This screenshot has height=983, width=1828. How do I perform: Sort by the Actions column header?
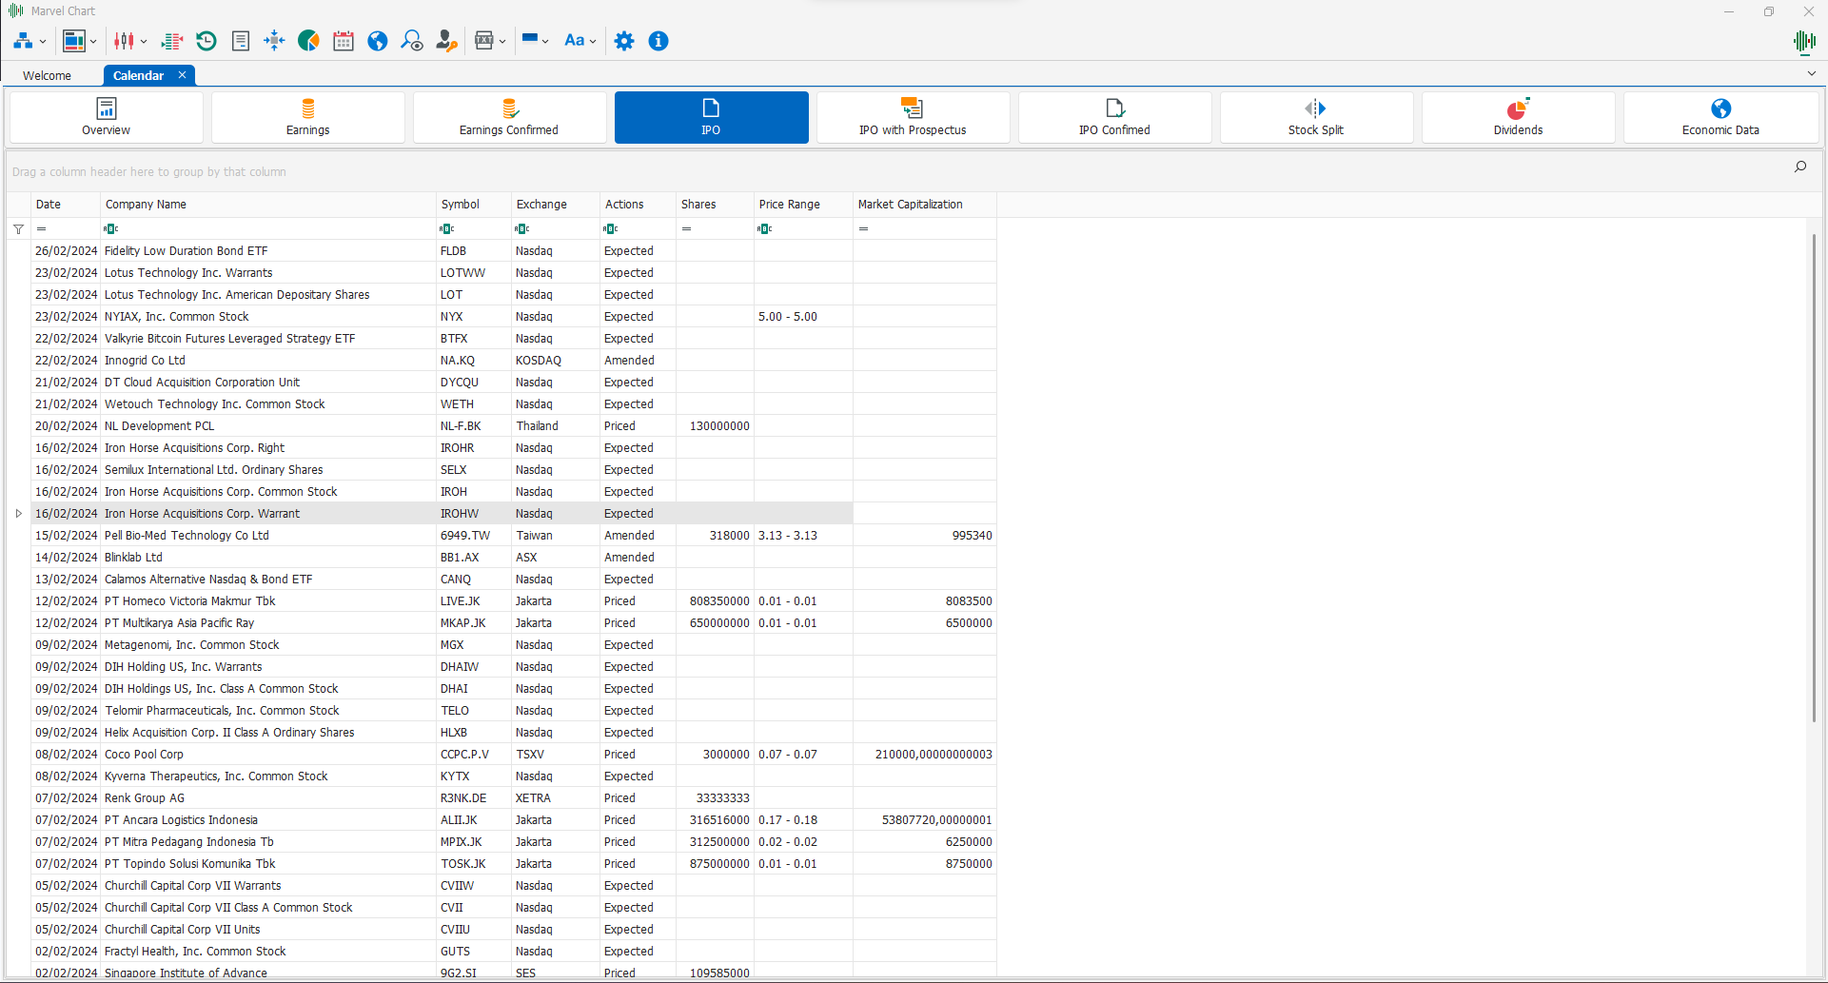(639, 205)
